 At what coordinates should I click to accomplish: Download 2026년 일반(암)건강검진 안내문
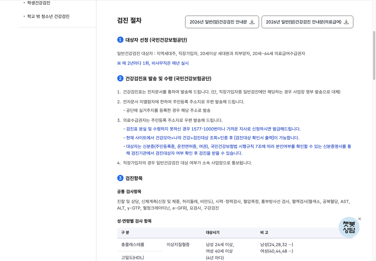(x=222, y=22)
